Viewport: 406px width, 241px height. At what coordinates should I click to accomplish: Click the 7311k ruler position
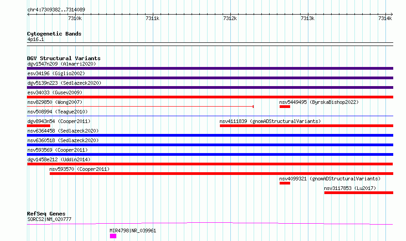152,18
